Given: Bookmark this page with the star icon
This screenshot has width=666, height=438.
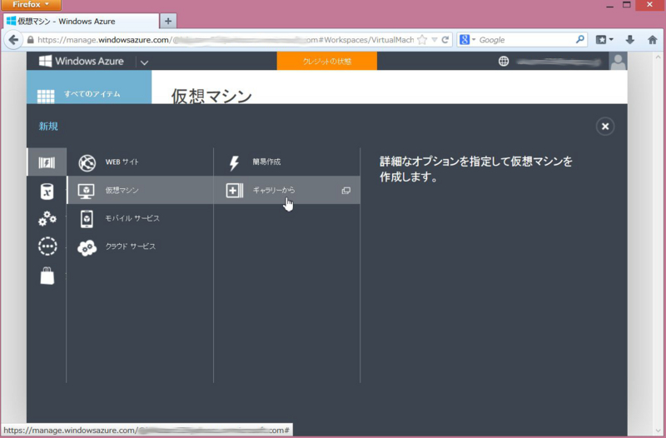Looking at the screenshot, I should pyautogui.click(x=422, y=40).
